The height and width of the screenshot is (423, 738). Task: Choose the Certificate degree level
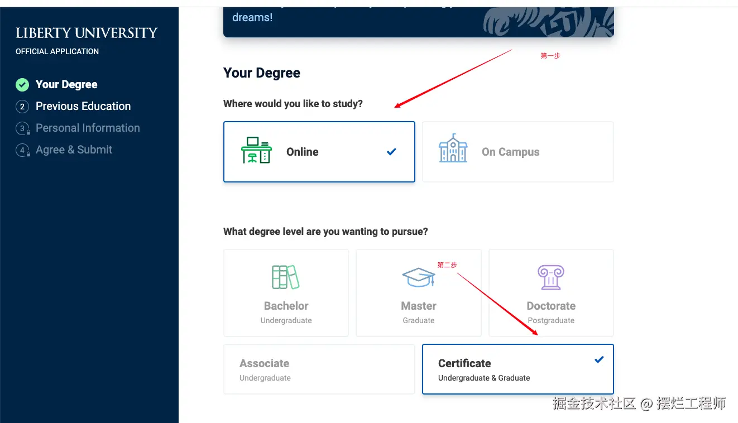[518, 369]
